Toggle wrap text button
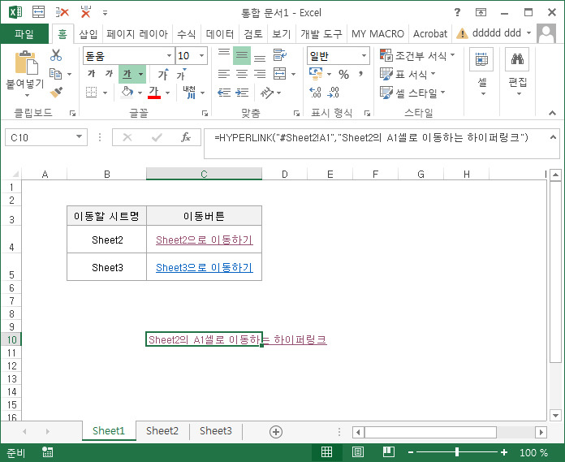 [x=279, y=54]
